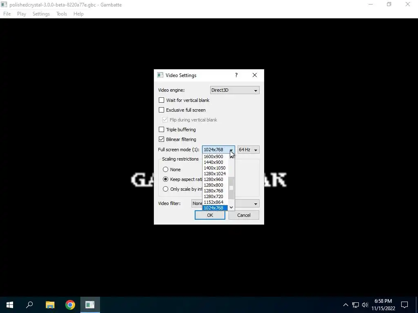Open the Settings menu
The image size is (418, 313).
tap(41, 14)
